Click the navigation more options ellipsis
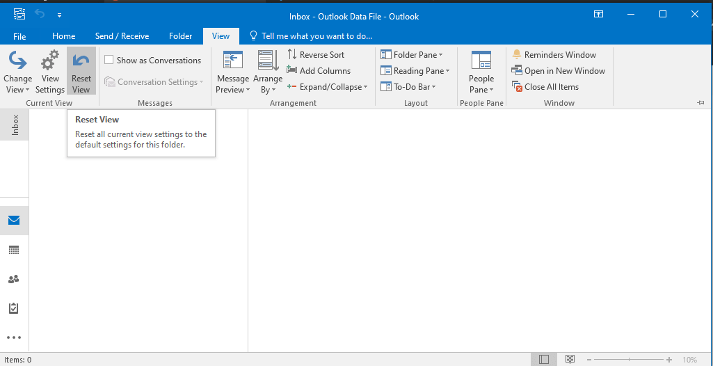 14,337
